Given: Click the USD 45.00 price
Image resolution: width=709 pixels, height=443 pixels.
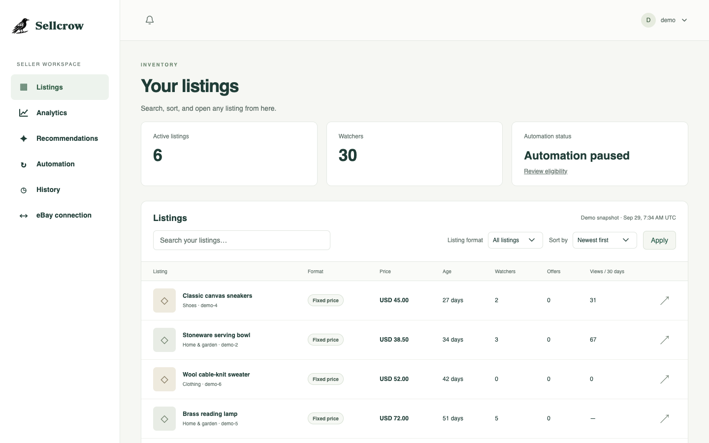Looking at the screenshot, I should (x=394, y=300).
